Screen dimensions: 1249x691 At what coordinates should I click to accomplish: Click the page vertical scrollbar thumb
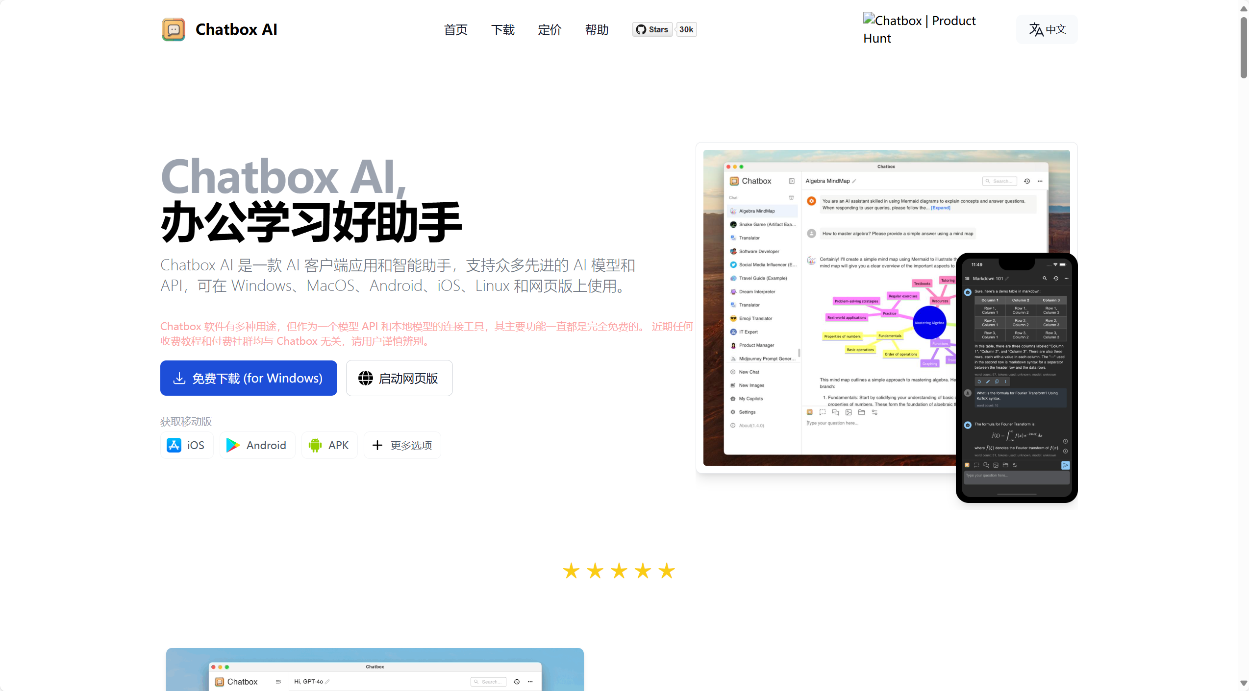[1244, 48]
